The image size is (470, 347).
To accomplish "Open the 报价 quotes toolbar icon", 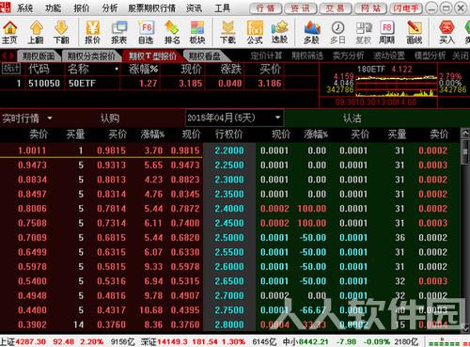I will pos(93,32).
